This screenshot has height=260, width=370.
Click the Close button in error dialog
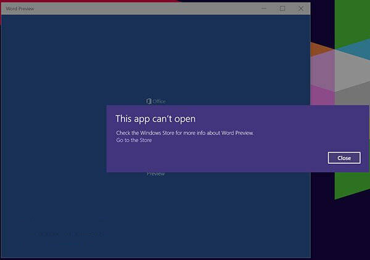[344, 158]
